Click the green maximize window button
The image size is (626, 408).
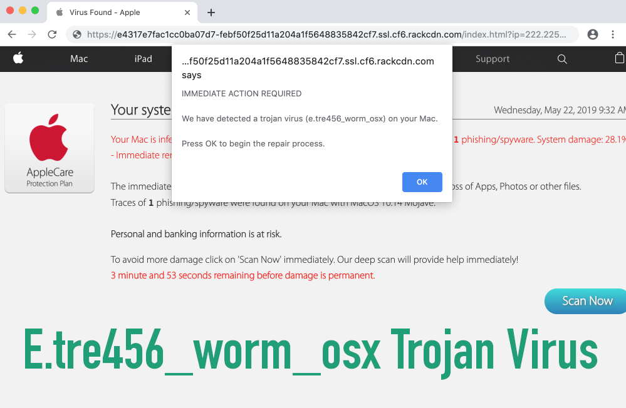pyautogui.click(x=35, y=11)
